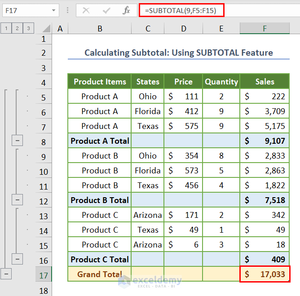Click the Enter checkmark icon in formula bar
The width and height of the screenshot is (300, 296).
tap(106, 10)
